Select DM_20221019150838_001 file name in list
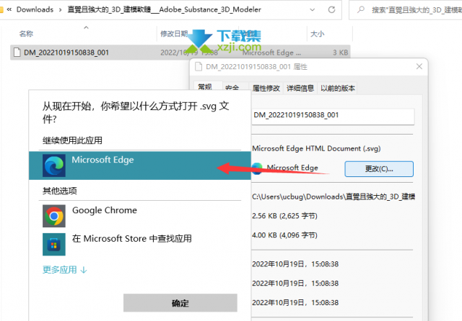Screen dimensions: 462x321 pos(66,53)
